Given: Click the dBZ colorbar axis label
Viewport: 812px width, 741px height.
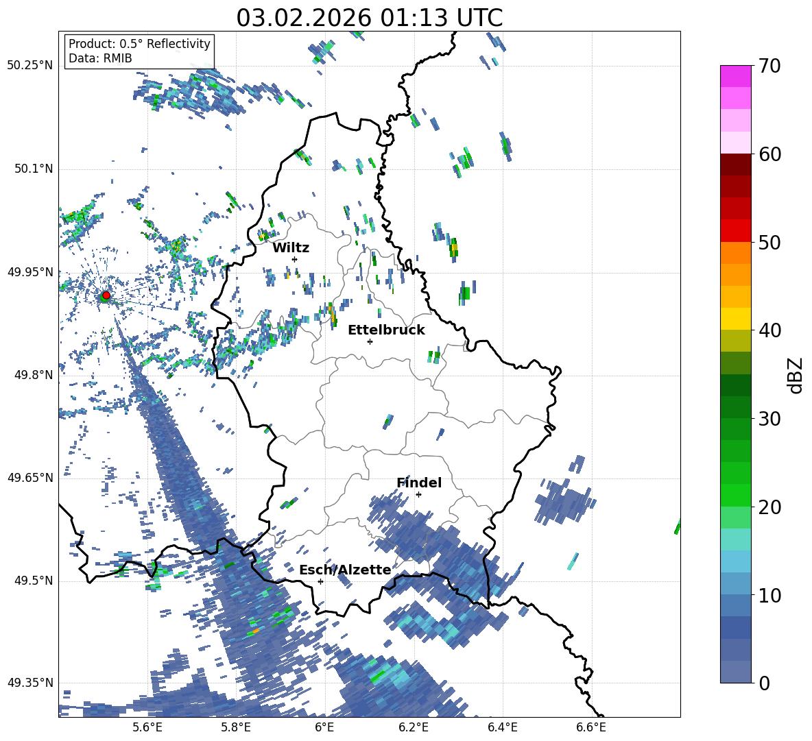Looking at the screenshot, I should (x=796, y=375).
